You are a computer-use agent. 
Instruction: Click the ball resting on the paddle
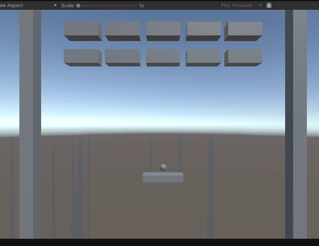coord(163,167)
